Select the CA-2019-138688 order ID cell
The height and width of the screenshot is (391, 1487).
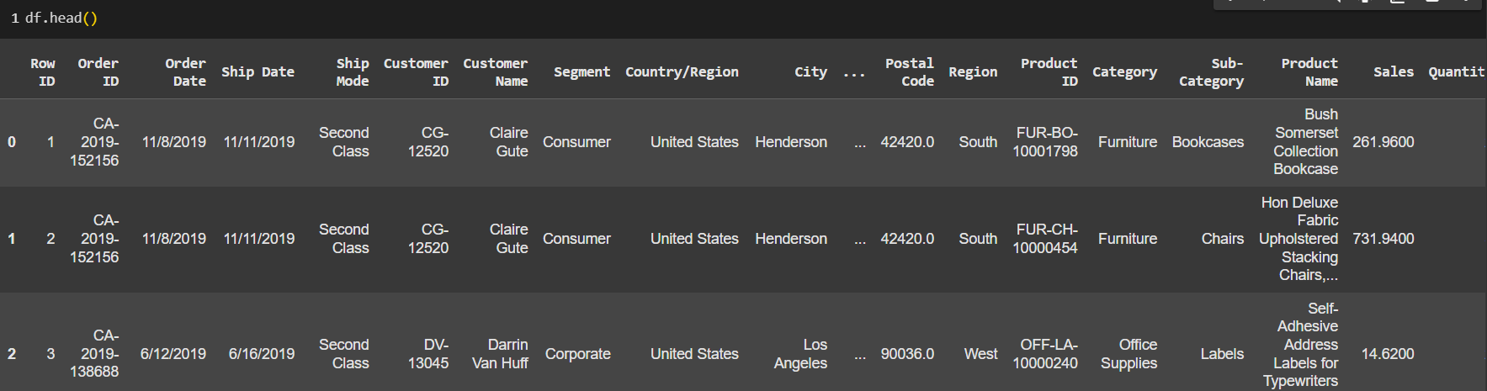95,353
